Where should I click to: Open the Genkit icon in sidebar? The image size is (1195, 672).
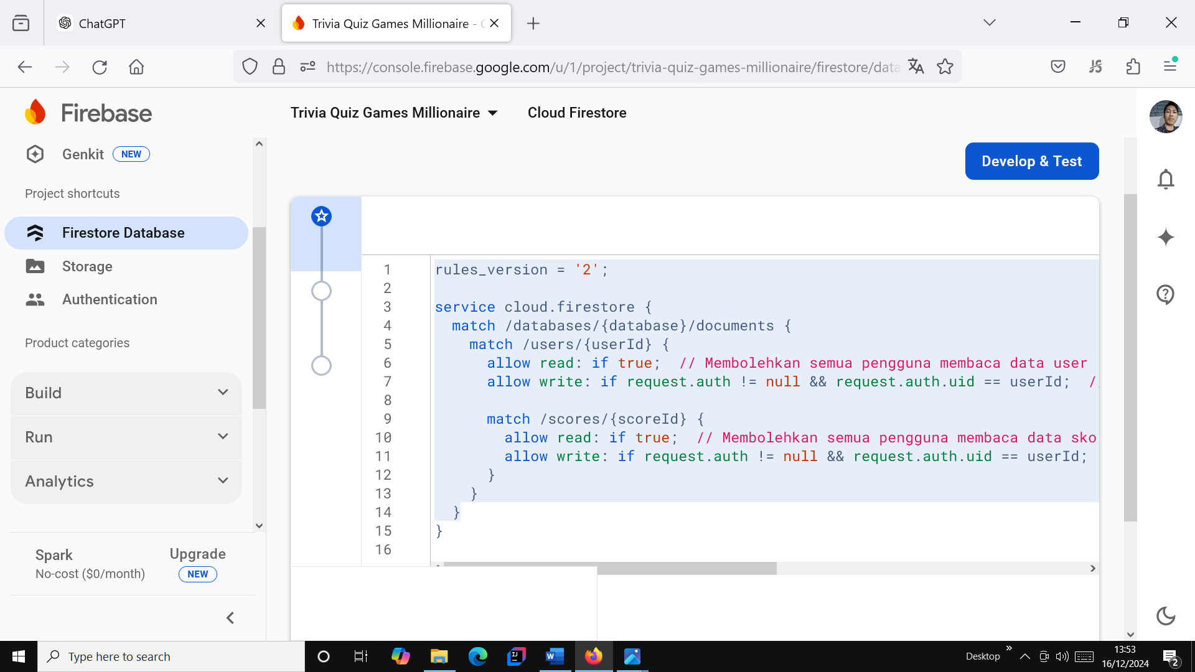(35, 154)
